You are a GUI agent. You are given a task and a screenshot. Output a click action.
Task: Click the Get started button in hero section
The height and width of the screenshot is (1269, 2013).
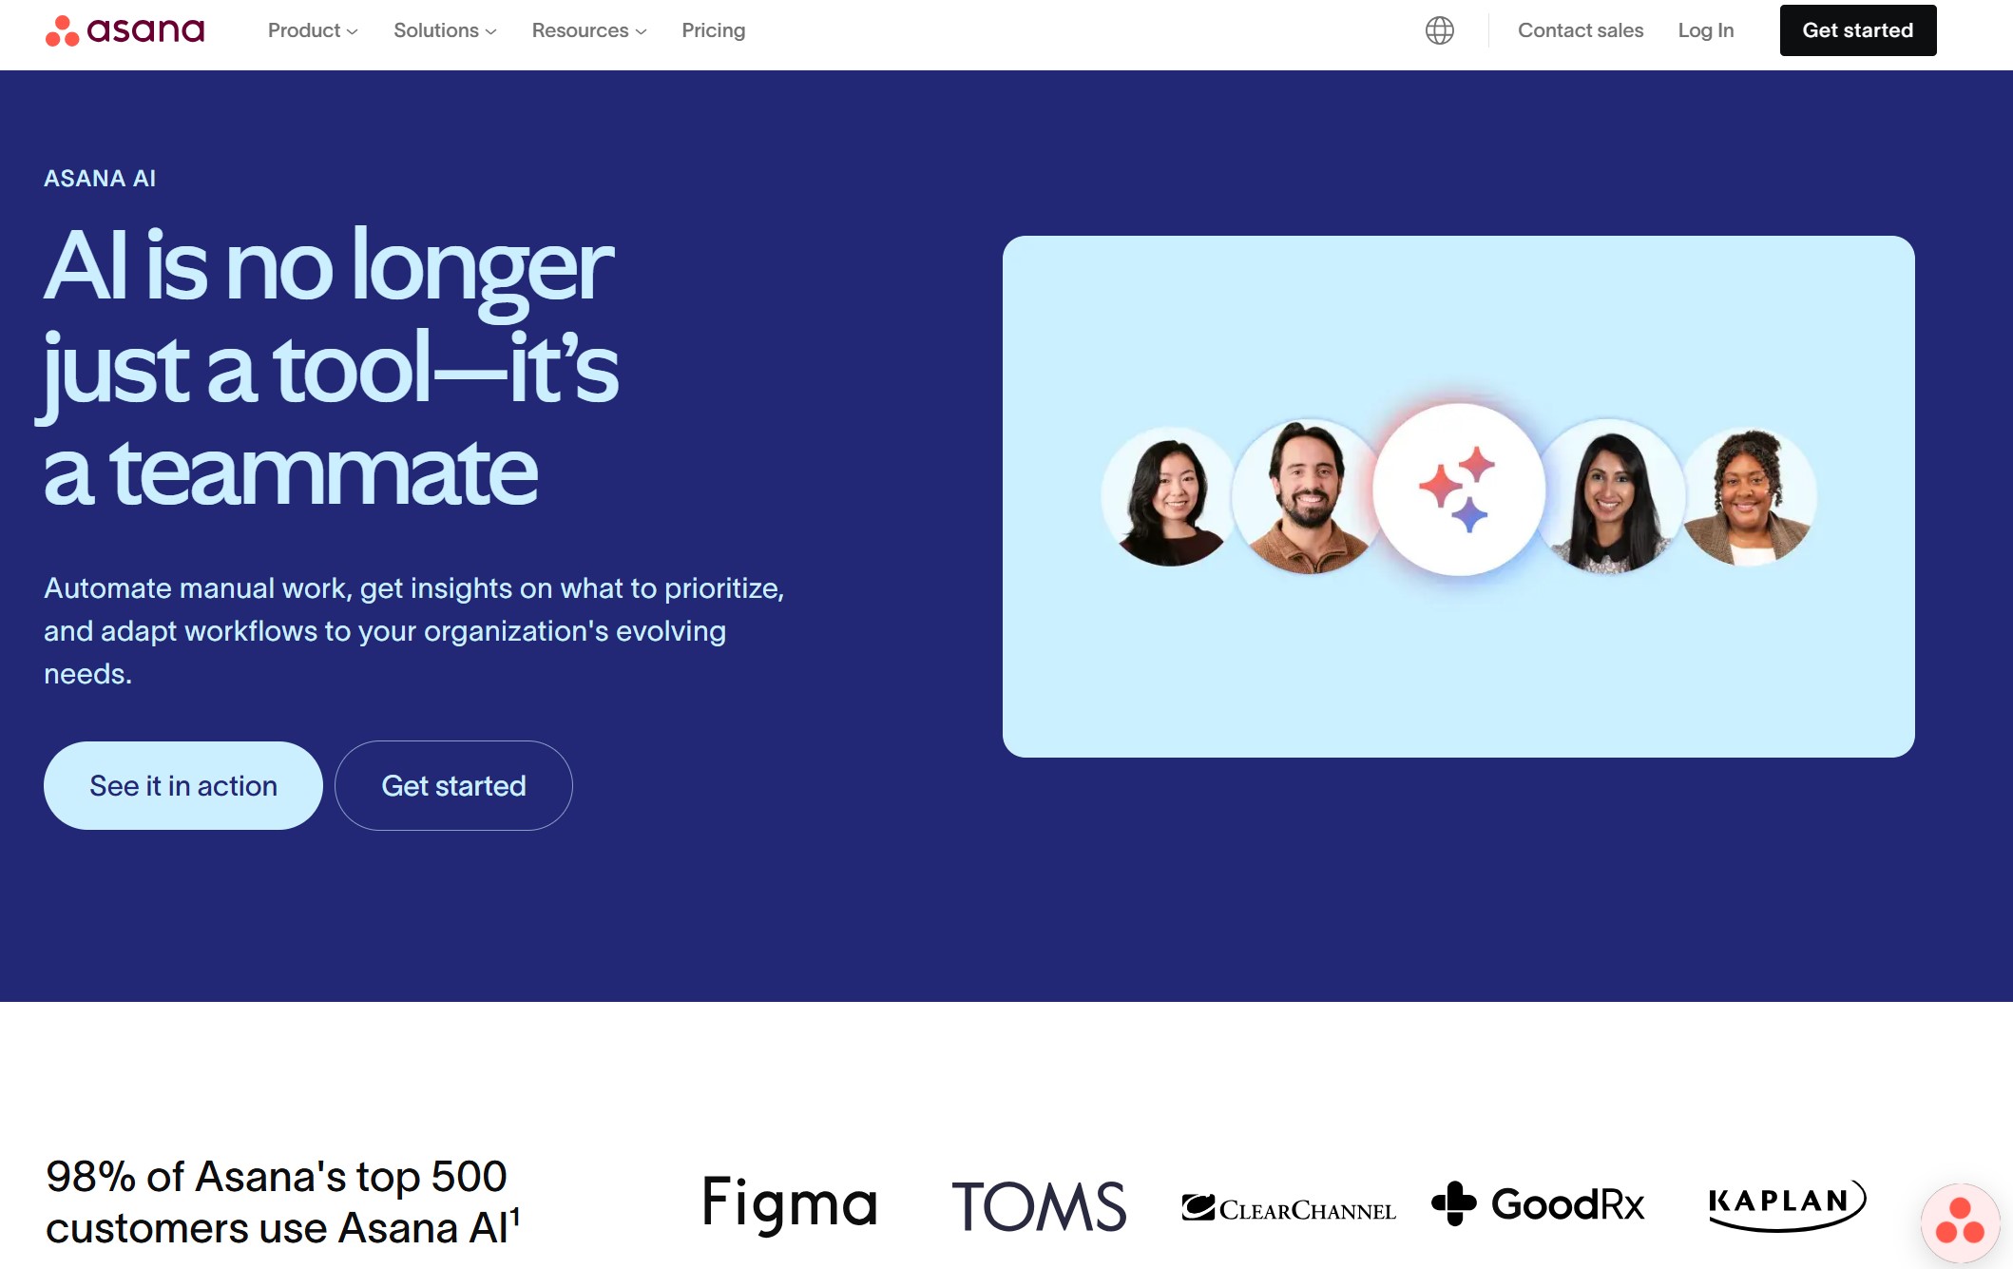453,785
